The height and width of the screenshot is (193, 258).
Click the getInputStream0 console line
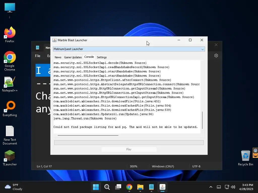pos(119,89)
